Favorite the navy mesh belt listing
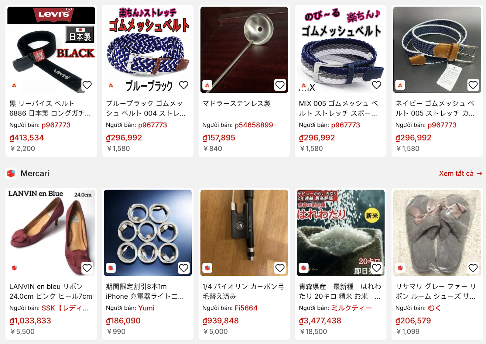 [x=473, y=85]
